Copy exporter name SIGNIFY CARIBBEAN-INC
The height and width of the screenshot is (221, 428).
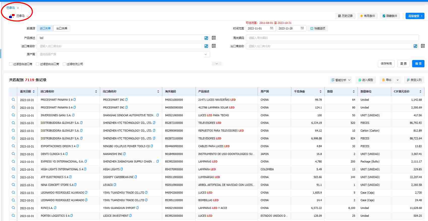coord(136,177)
